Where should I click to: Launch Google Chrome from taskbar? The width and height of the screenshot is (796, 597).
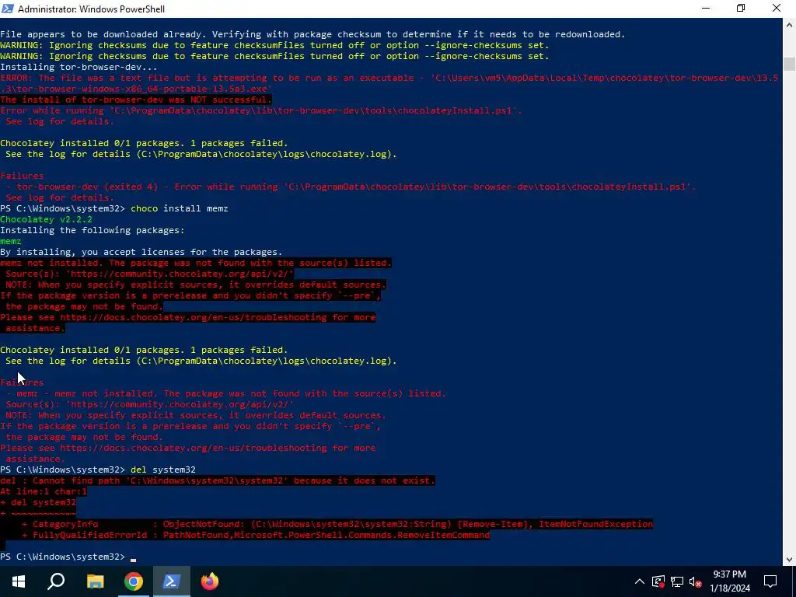(x=134, y=581)
